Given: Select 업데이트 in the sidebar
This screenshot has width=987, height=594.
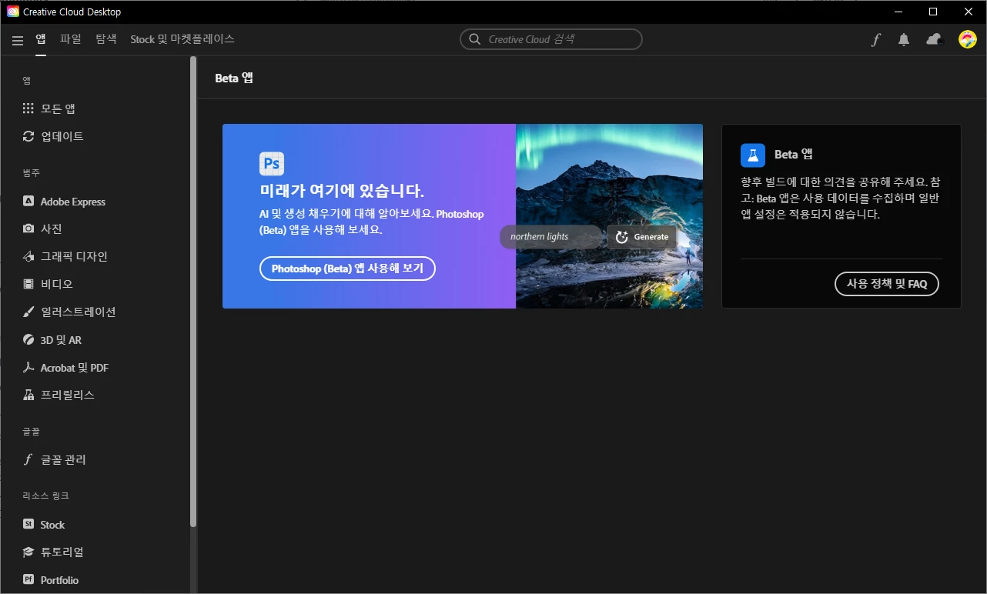Looking at the screenshot, I should 62,136.
